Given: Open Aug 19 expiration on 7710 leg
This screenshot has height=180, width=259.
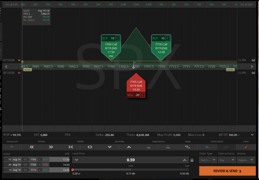Looking at the screenshot, I should 17,170.
